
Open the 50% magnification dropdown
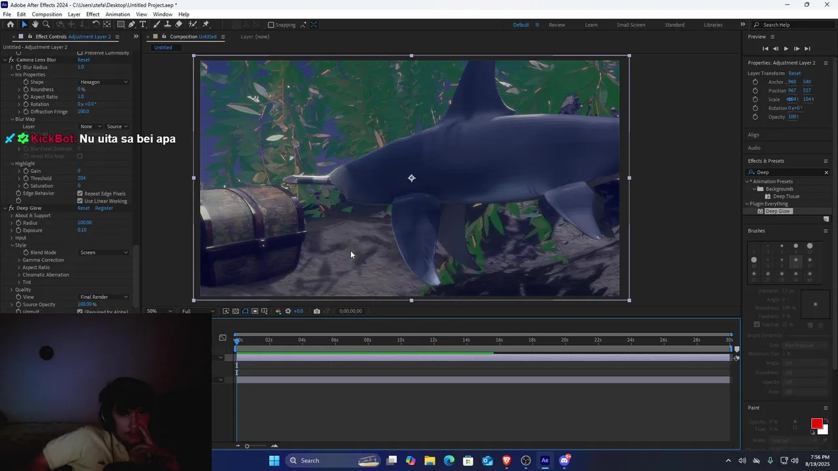pos(159,311)
